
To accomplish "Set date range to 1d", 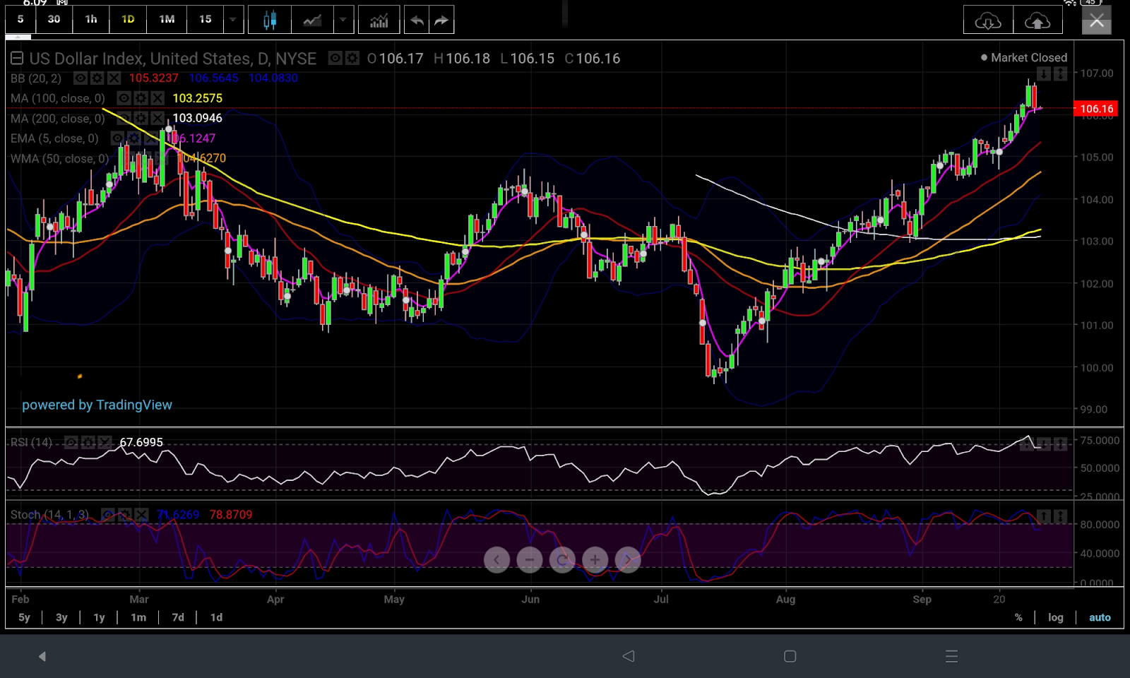I will (x=216, y=617).
